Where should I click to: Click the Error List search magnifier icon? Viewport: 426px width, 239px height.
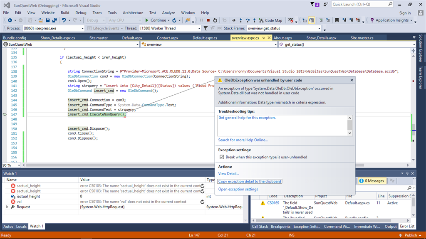(x=409, y=188)
